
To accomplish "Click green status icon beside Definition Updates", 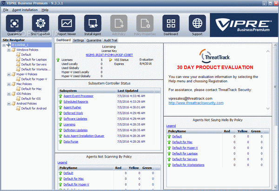I will pyautogui.click(x=60, y=130).
